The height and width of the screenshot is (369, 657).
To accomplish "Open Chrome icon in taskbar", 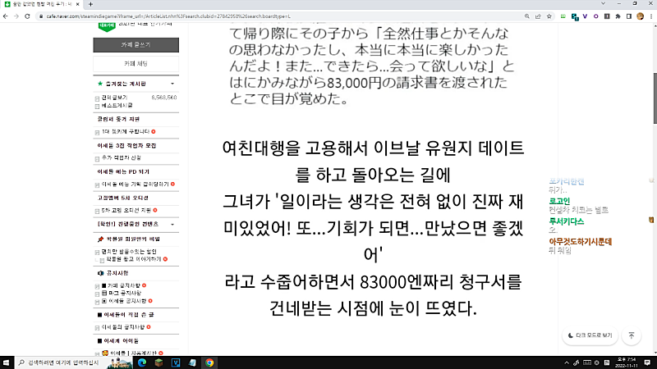I will pyautogui.click(x=209, y=362).
